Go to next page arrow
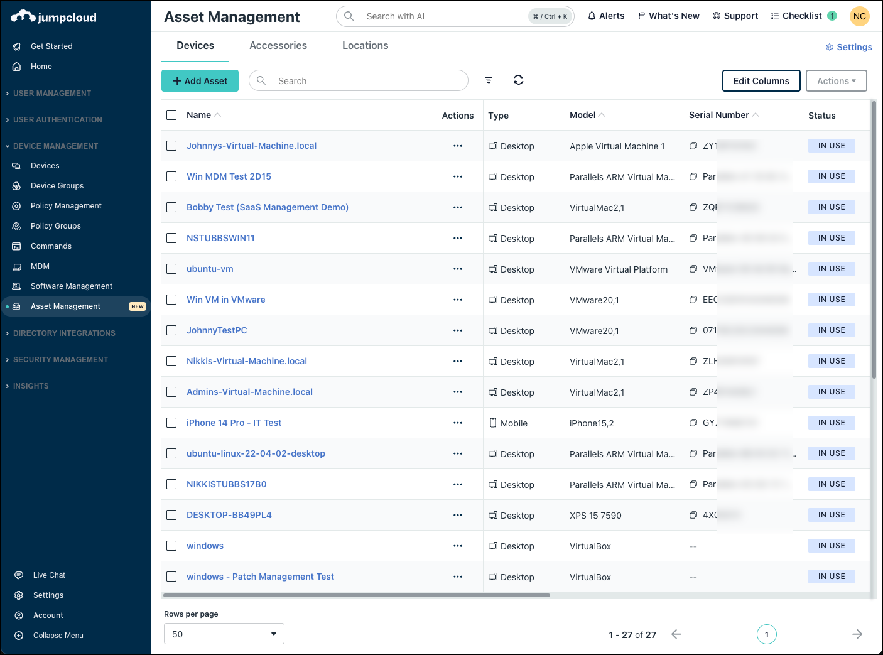This screenshot has width=883, height=655. pos(857,634)
